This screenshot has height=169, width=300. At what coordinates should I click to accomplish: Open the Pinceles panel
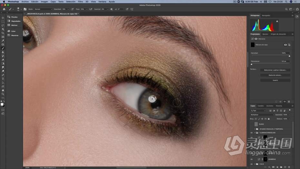[x=14, y=17]
